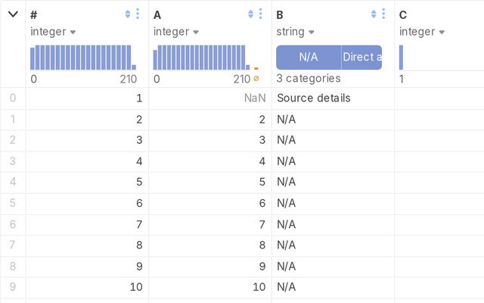Image resolution: width=484 pixels, height=303 pixels.
Task: Open the # column options menu dots
Action: point(138,14)
